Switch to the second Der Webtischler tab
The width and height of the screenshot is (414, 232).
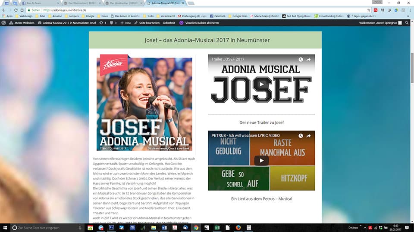coord(124,3)
